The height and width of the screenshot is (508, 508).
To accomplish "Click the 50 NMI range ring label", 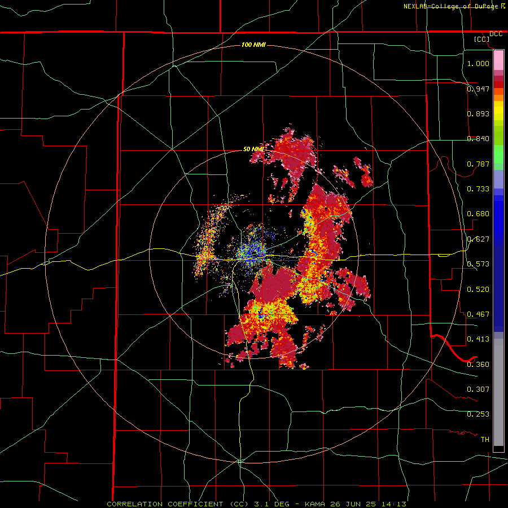I will (x=253, y=149).
